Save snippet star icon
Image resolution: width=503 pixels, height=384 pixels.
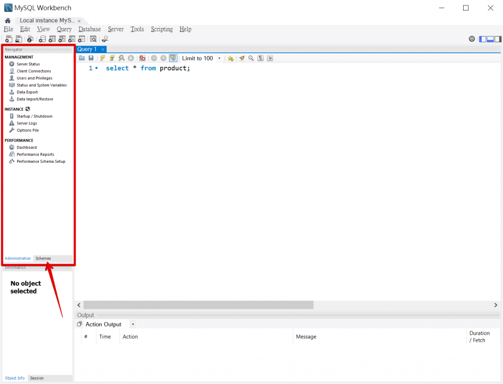231,58
